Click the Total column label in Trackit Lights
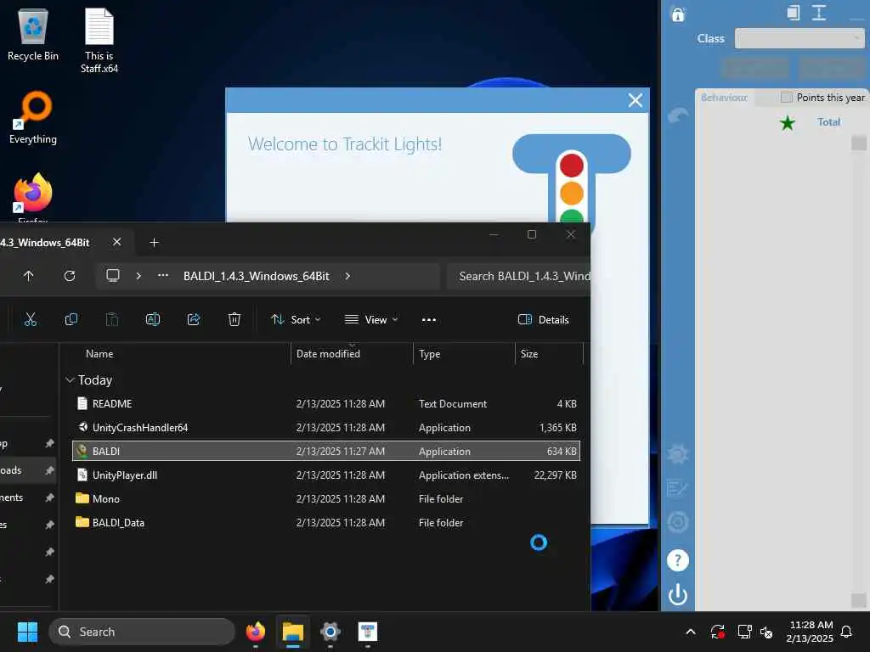Viewport: 870px width, 652px height. [x=828, y=122]
